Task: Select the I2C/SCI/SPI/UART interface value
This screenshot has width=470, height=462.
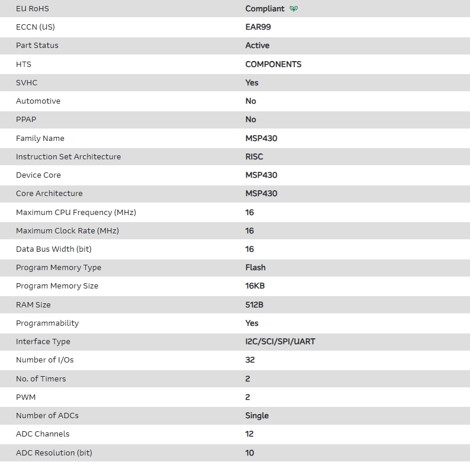Action: tap(281, 342)
